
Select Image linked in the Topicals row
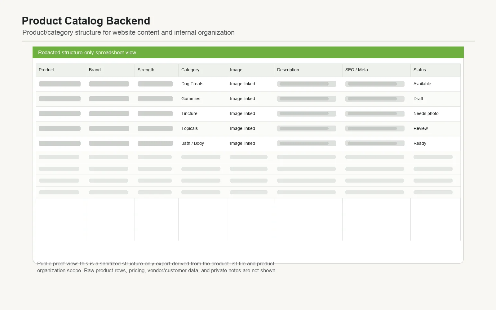coord(242,128)
